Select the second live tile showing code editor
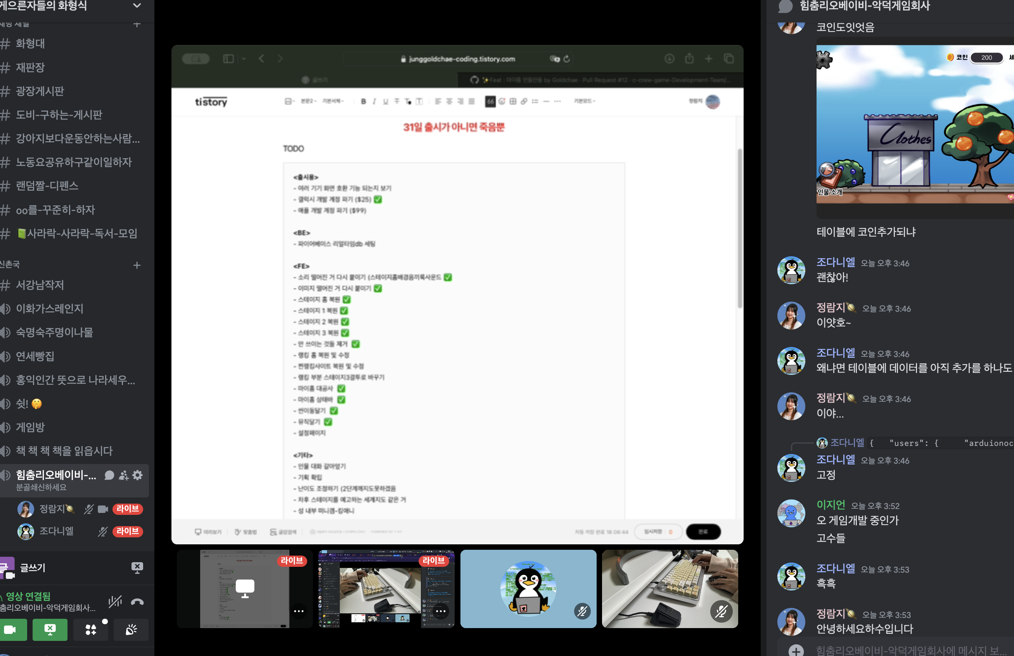1014x656 pixels. 386,588
